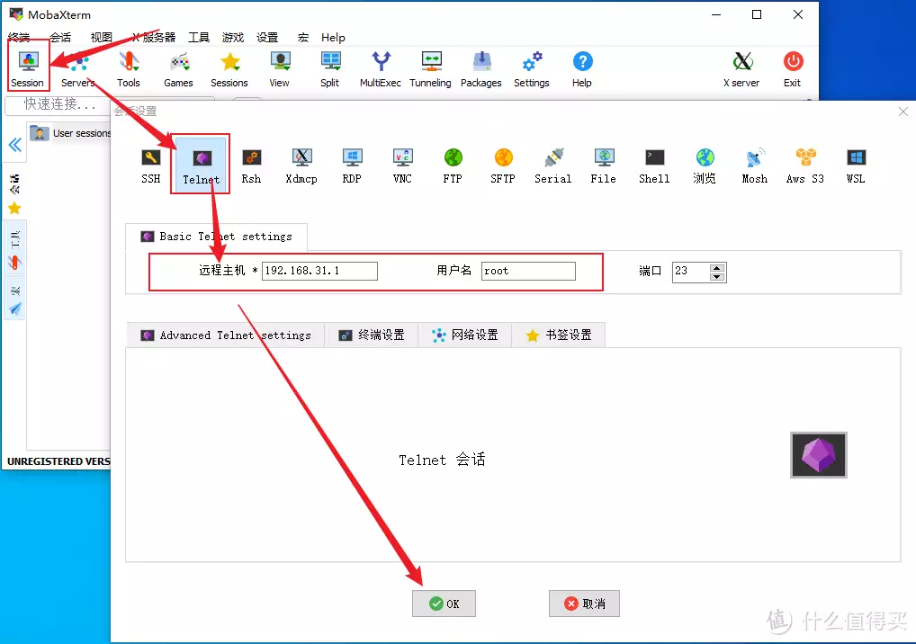Click the 取消 cancel button

click(x=584, y=604)
